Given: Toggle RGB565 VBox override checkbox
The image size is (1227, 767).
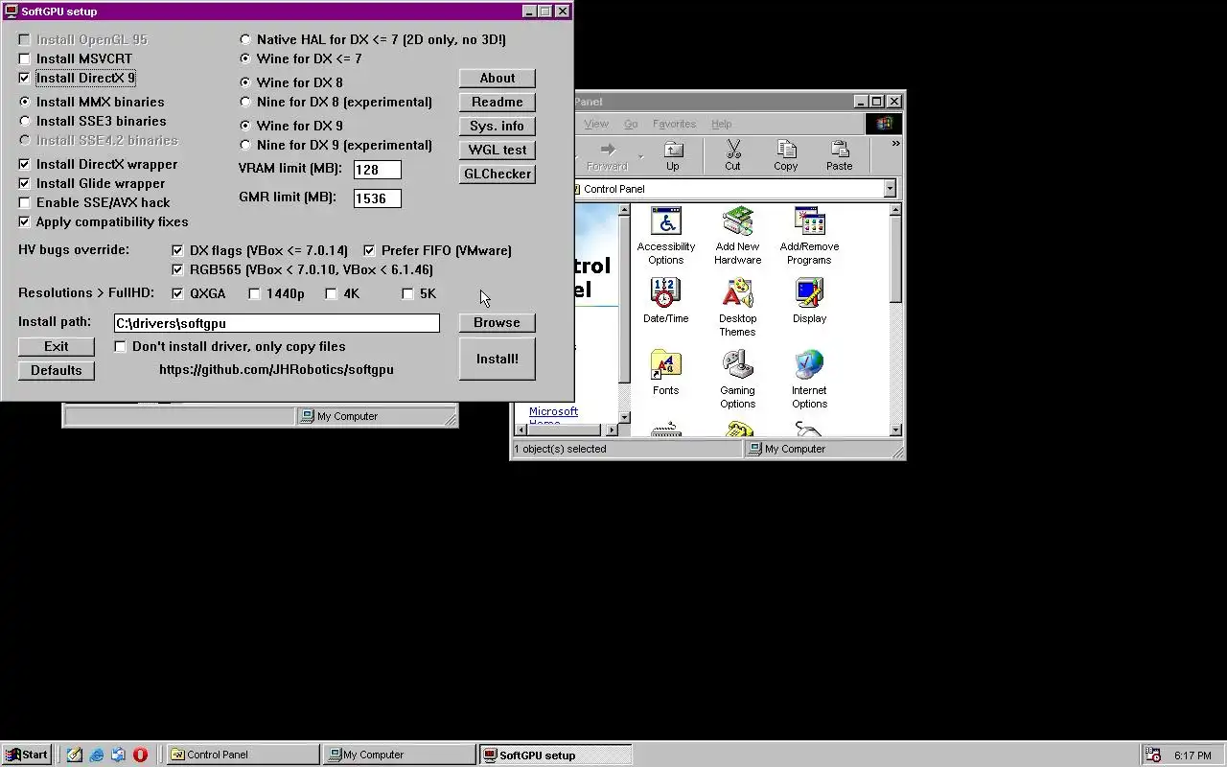Looking at the screenshot, I should pyautogui.click(x=177, y=269).
